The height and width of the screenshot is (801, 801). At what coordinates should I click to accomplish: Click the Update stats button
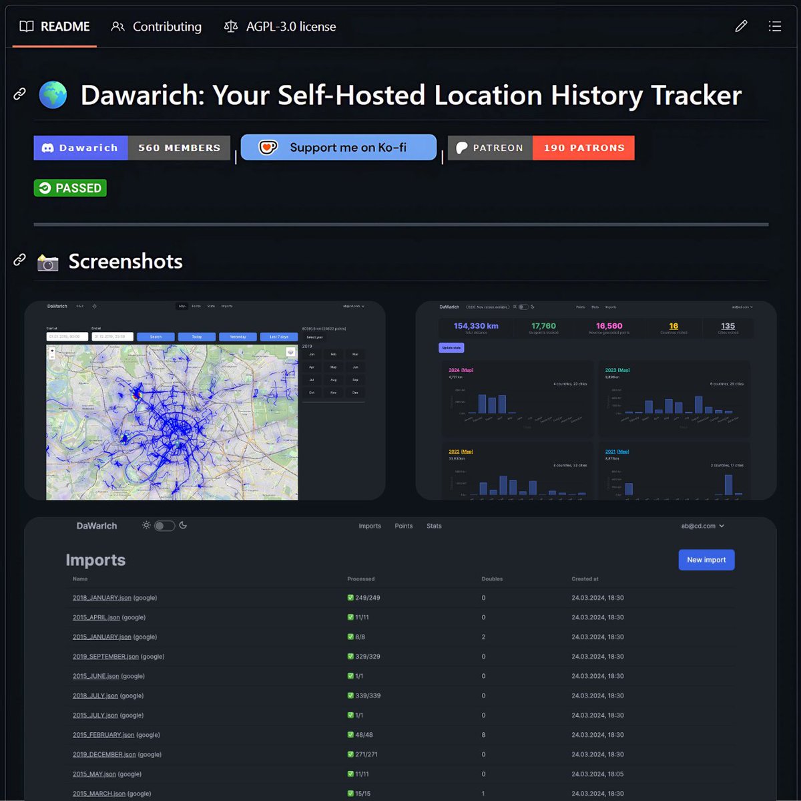451,347
